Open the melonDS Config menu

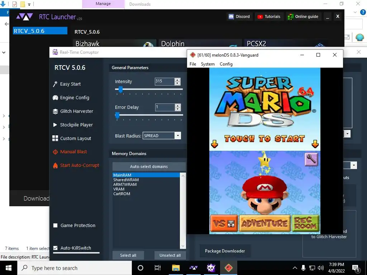click(226, 64)
